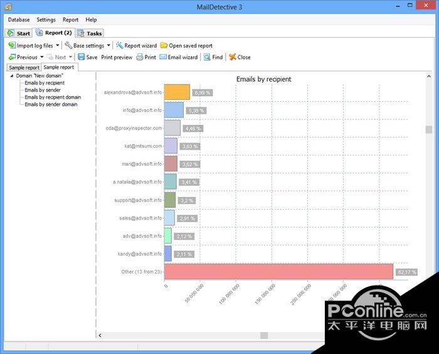
Task: Click the 6,88 % value label
Action: (203, 92)
